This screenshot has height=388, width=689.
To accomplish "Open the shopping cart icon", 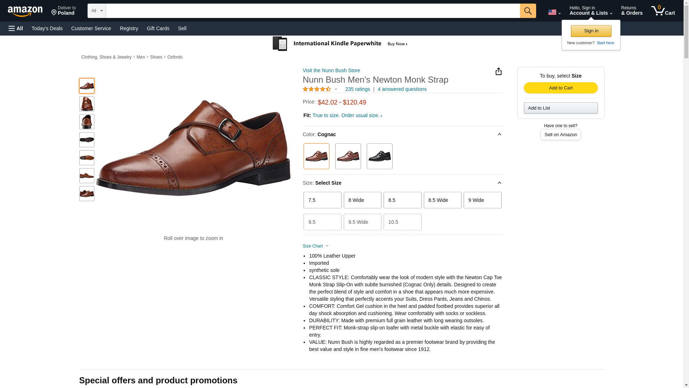I will click(x=663, y=11).
